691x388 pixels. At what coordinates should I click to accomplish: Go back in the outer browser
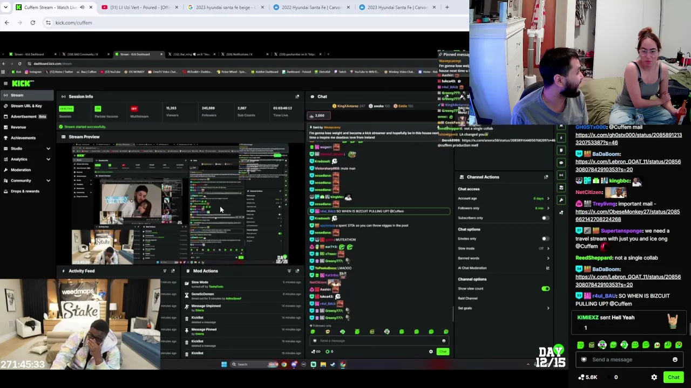tap(6, 23)
